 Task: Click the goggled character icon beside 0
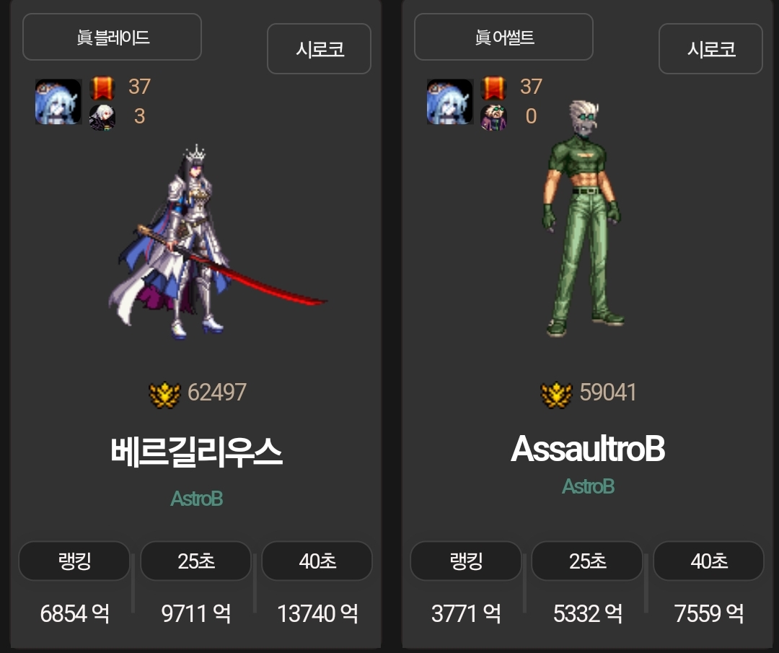tap(493, 118)
